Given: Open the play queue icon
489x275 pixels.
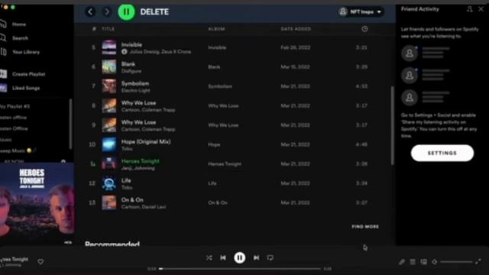Looking at the screenshot, I should [x=413, y=262].
